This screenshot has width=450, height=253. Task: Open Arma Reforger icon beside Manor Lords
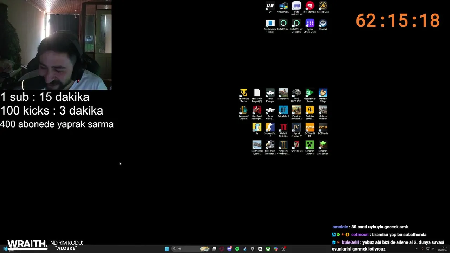pyautogui.click(x=270, y=96)
